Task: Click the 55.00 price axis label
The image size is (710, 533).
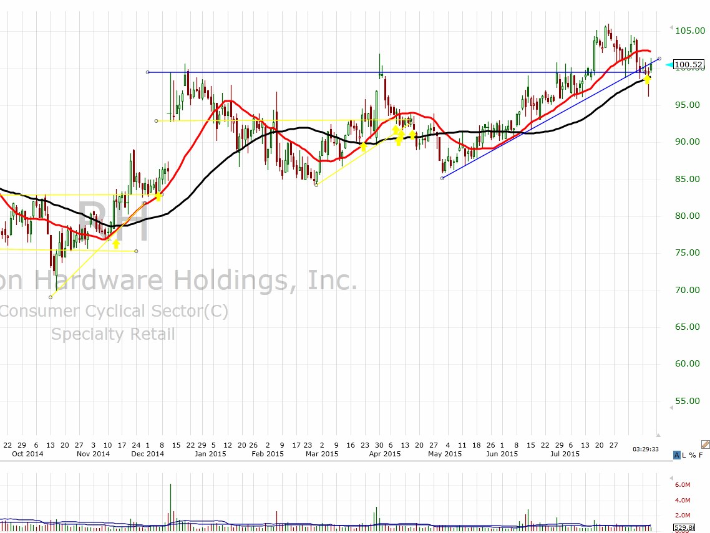Action: pos(688,401)
